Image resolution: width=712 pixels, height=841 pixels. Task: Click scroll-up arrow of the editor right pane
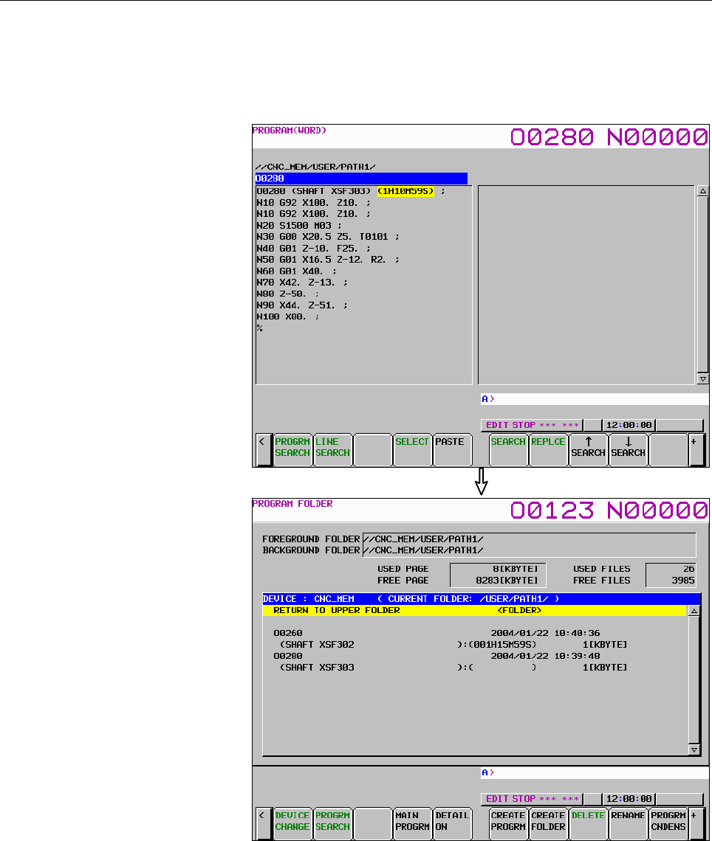click(702, 191)
